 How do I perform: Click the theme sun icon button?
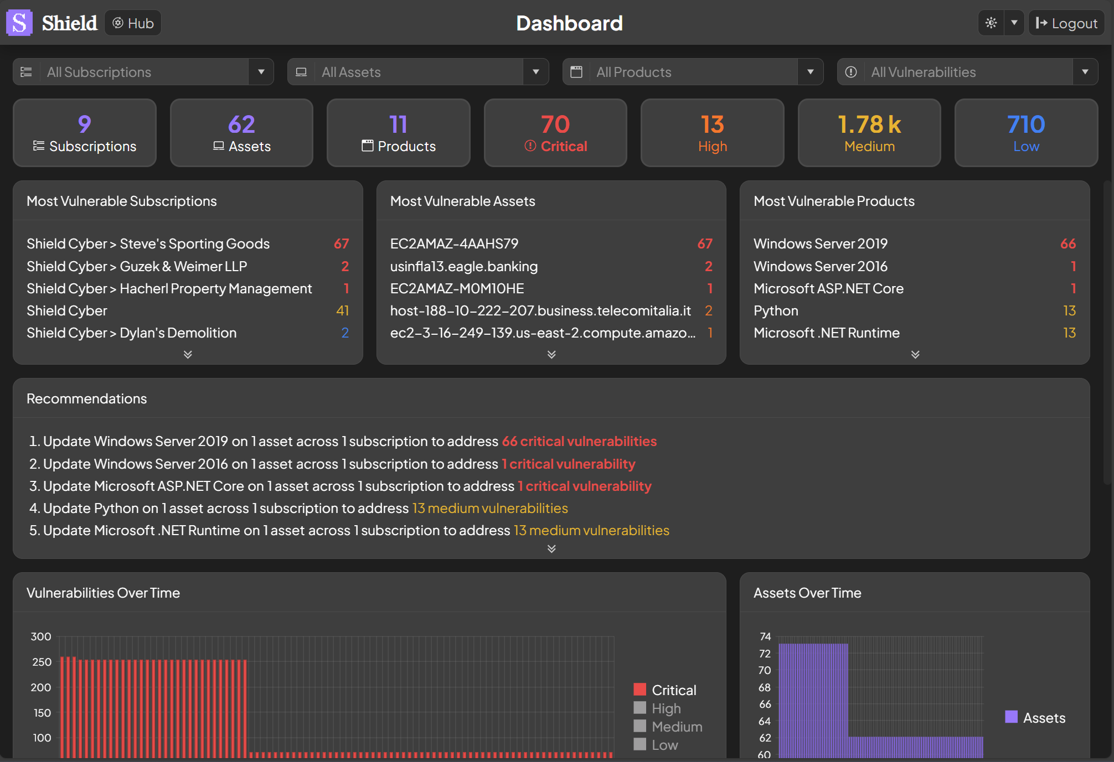tap(991, 23)
